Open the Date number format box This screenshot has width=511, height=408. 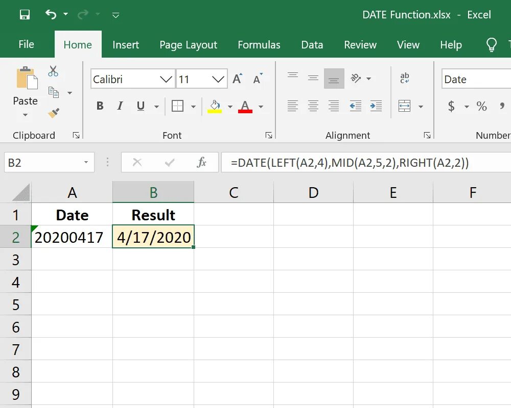click(476, 79)
